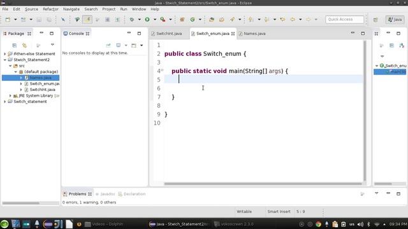This screenshot has width=408, height=229.
Task: Switch to the Problems tab
Action: tap(77, 194)
